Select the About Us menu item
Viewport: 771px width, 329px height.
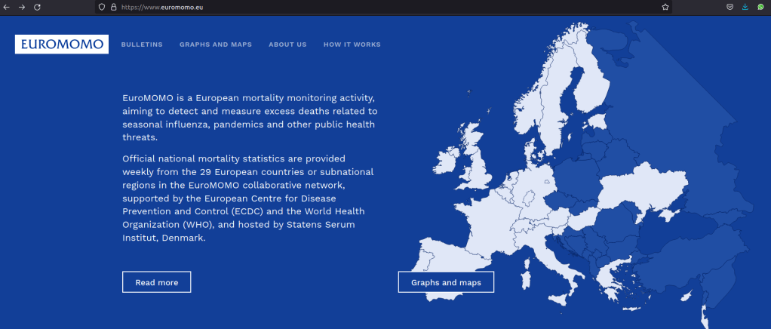click(x=287, y=45)
